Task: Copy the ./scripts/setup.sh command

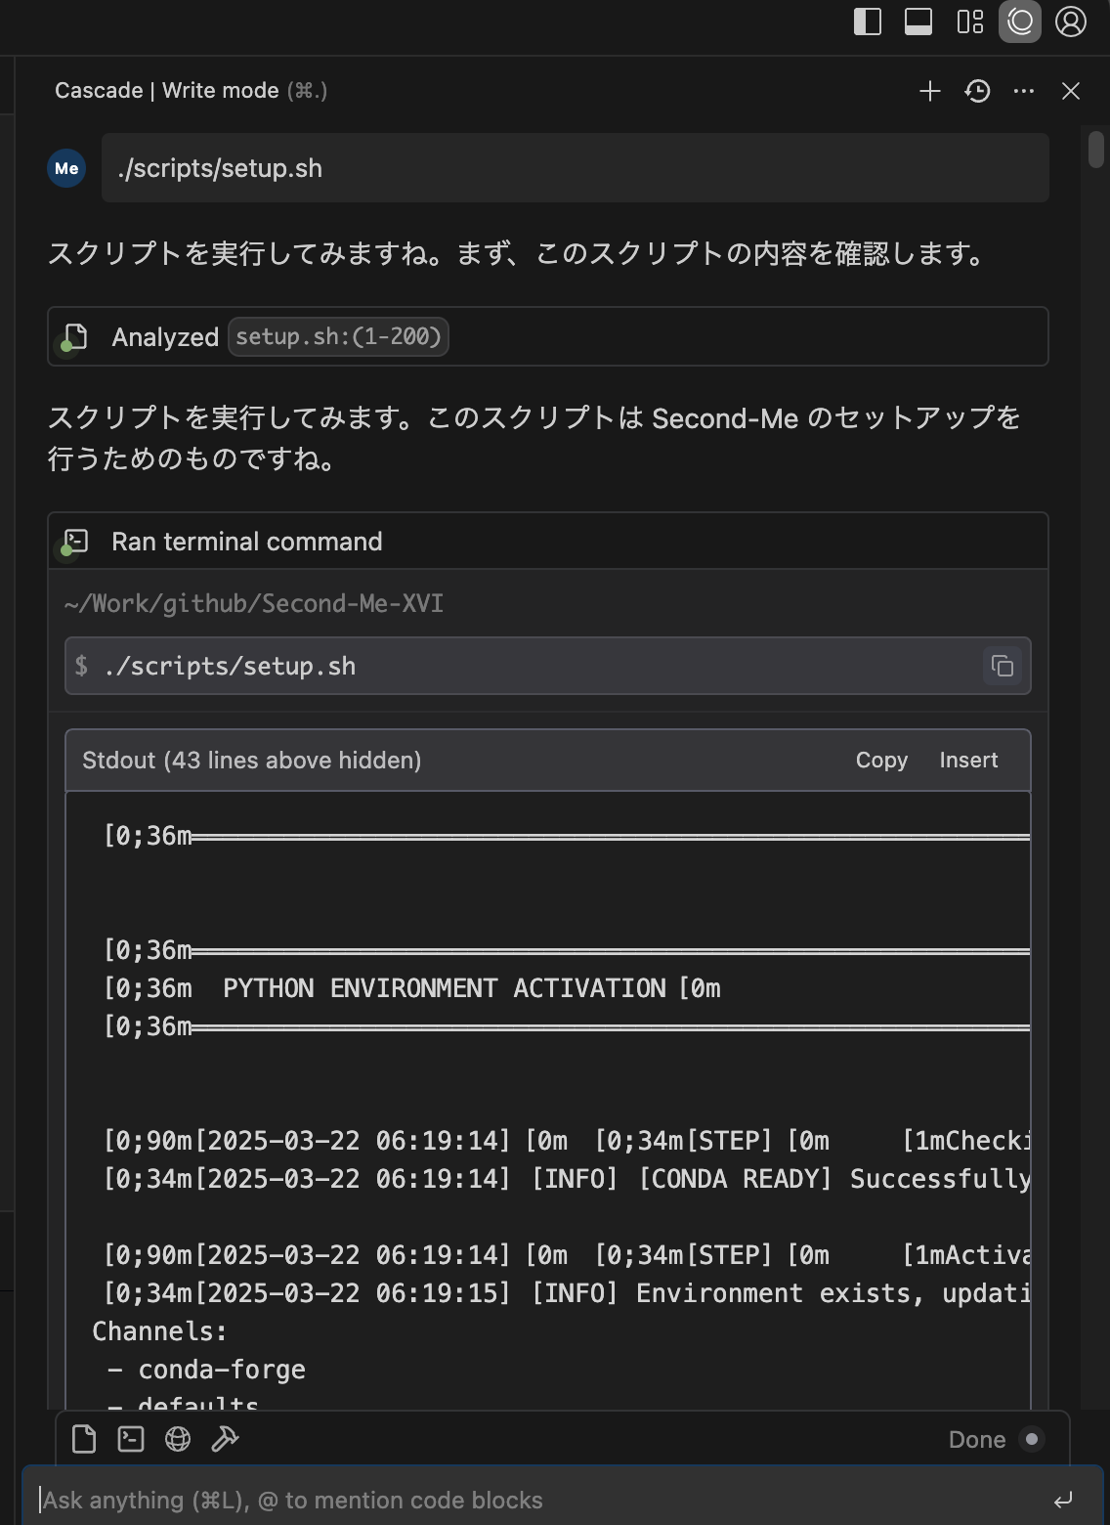Action: 1003,666
